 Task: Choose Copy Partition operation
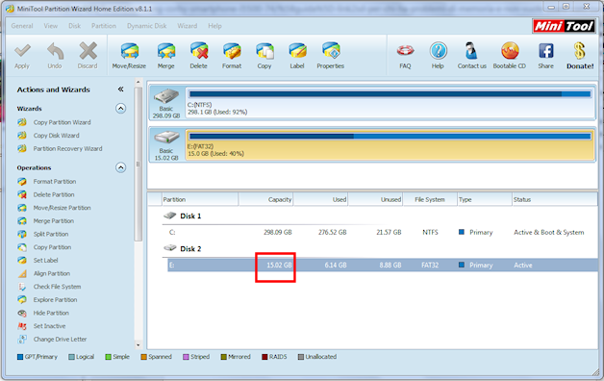pos(52,247)
